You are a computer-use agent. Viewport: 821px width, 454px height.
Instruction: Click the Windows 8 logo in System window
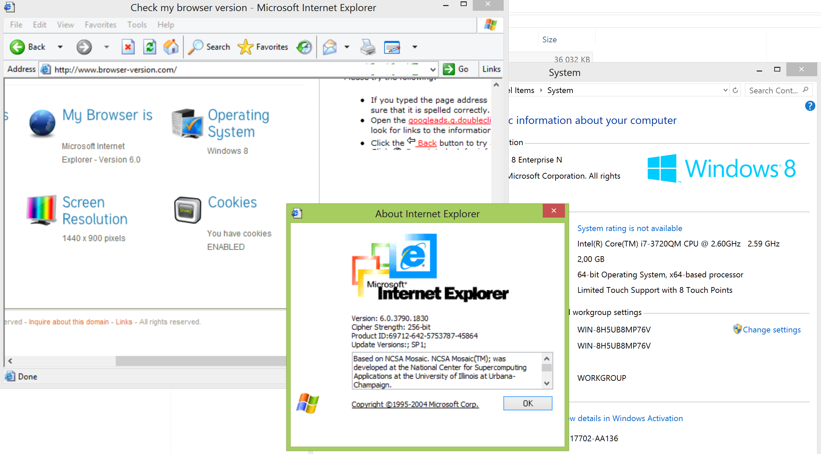721,168
